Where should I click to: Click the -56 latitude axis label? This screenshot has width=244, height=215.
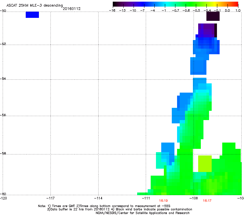(3, 115)
